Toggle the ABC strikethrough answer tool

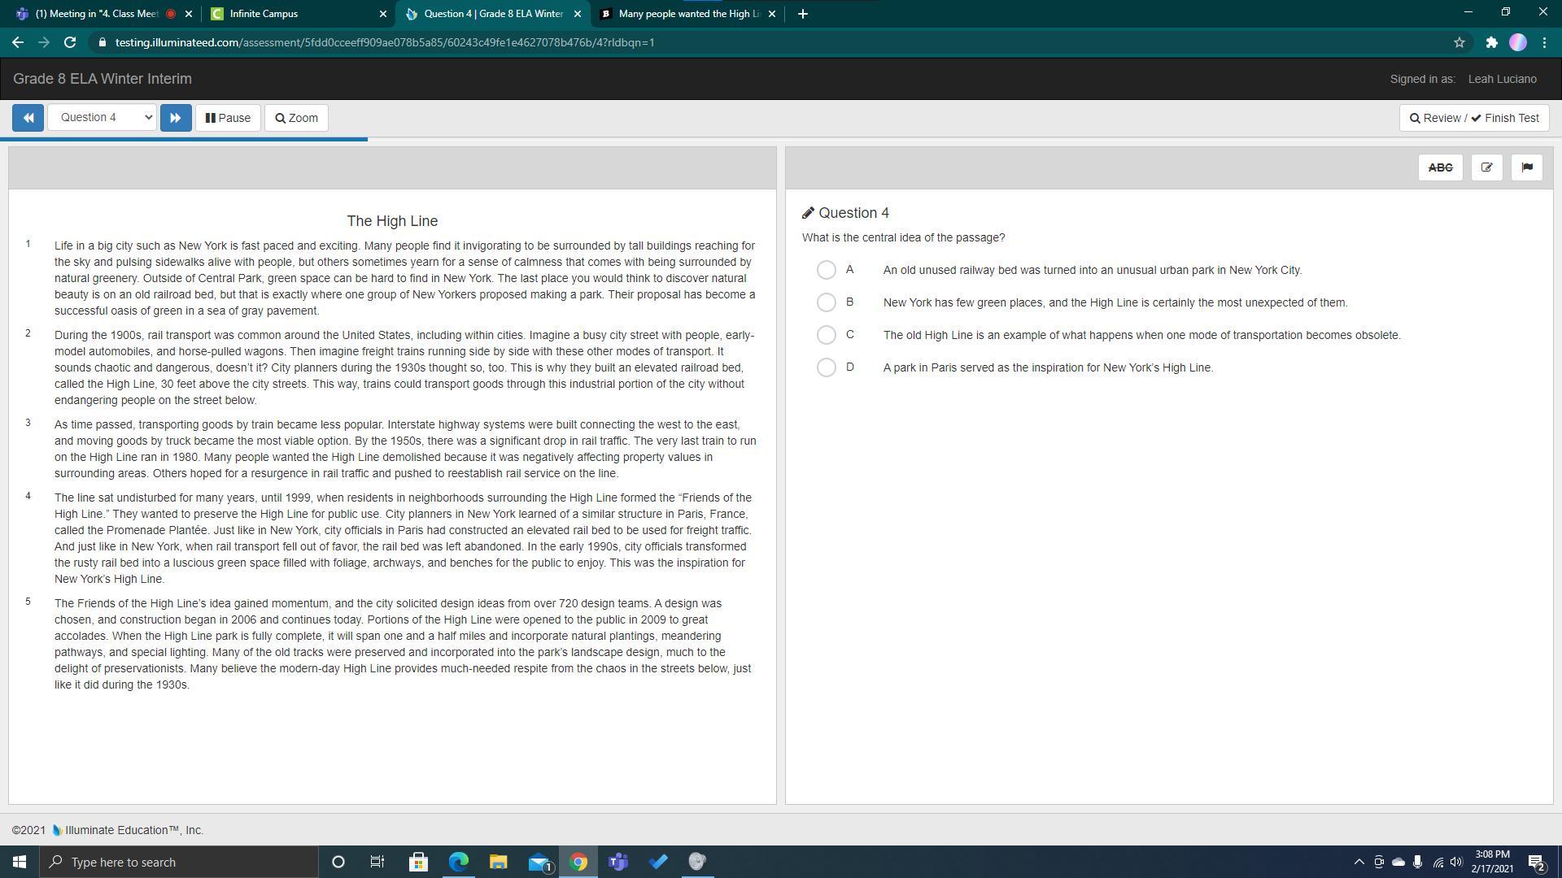pos(1440,167)
